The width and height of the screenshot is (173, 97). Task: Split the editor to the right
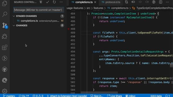tap(161, 2)
